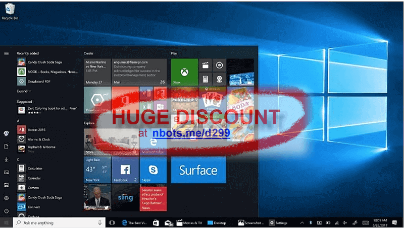
Task: Expand the Recently added list
Action: click(x=24, y=91)
